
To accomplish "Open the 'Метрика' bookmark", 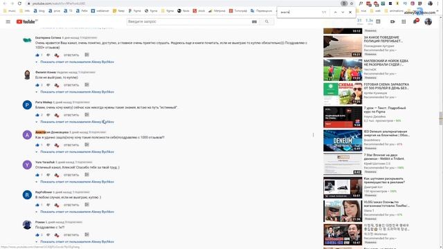I will (x=217, y=11).
